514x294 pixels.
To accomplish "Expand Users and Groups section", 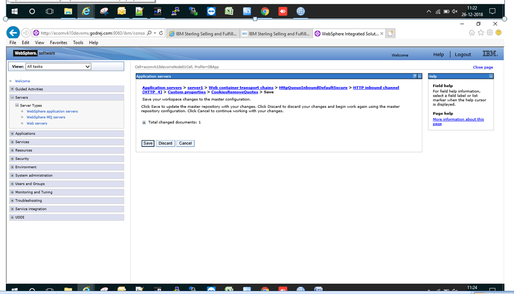I will [12, 184].
